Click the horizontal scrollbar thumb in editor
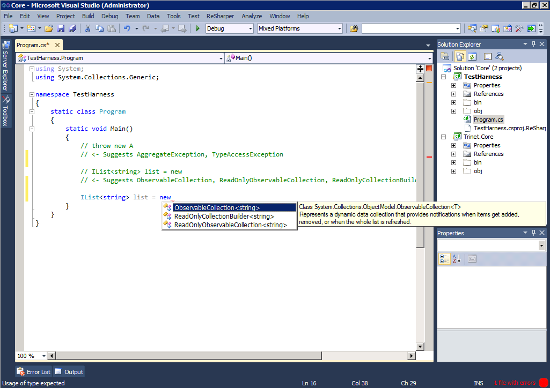This screenshot has height=388, width=550. coord(189,356)
